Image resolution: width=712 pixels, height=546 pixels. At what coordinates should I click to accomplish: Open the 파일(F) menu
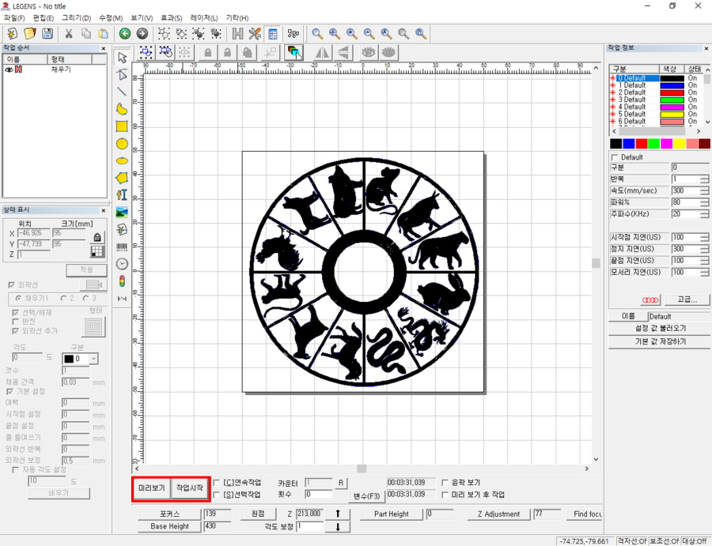14,17
